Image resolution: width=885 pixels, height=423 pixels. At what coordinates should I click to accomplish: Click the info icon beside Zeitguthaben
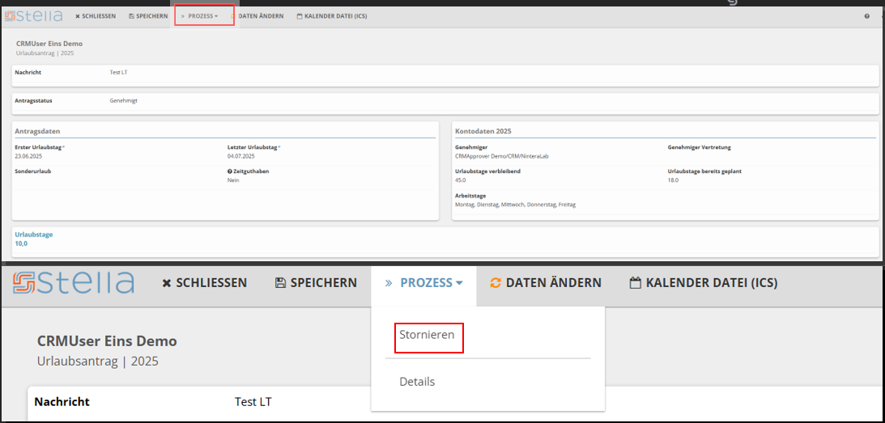(230, 171)
